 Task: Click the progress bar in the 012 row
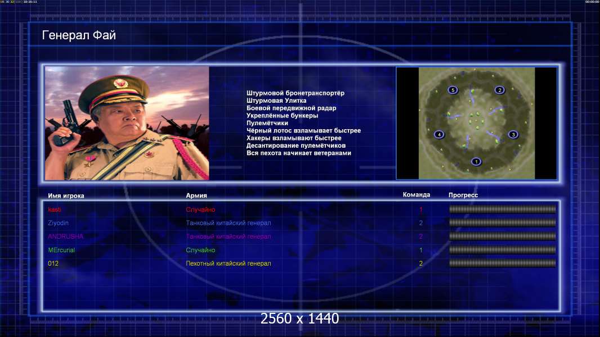click(503, 263)
